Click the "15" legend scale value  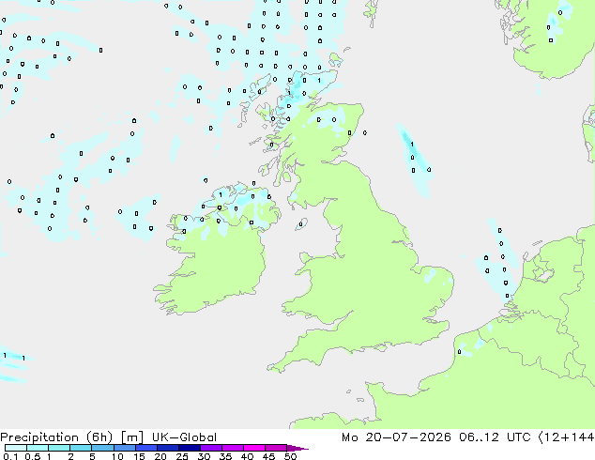(139, 456)
